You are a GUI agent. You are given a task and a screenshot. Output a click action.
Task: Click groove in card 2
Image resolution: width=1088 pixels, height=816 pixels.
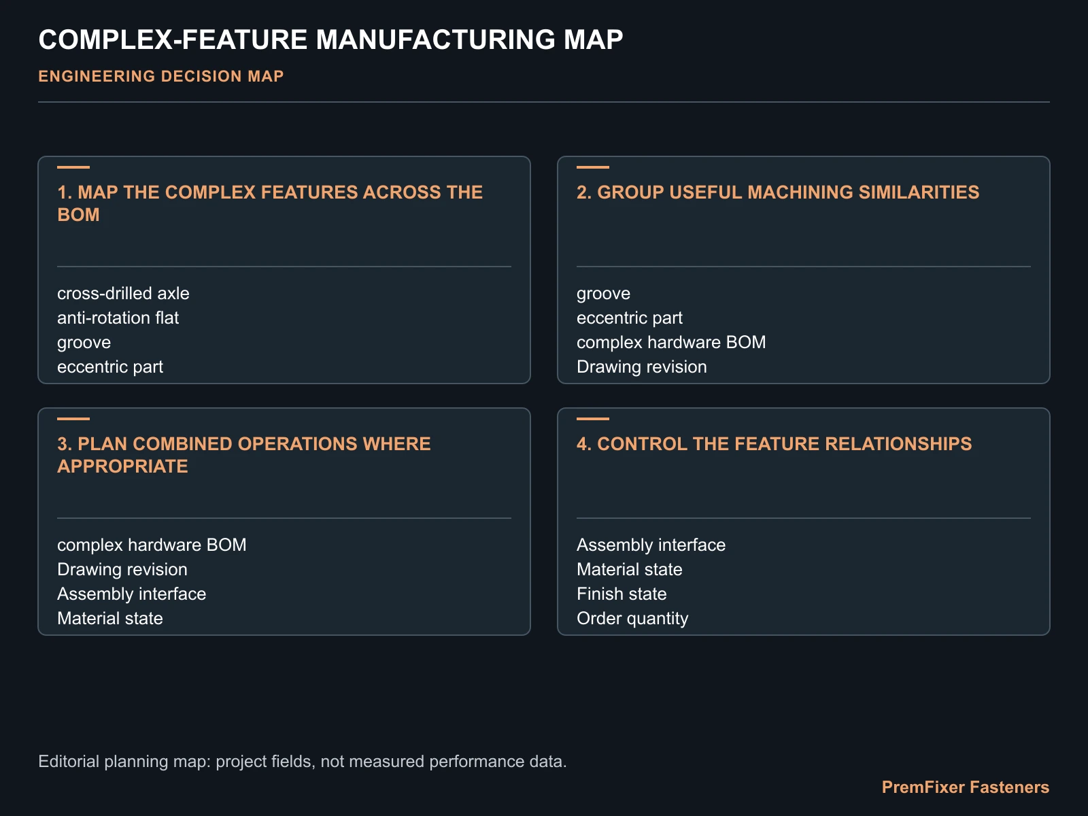(604, 293)
